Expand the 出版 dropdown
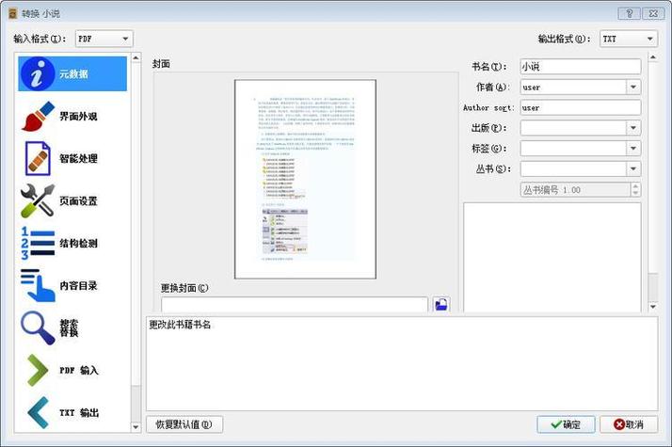 coord(633,128)
